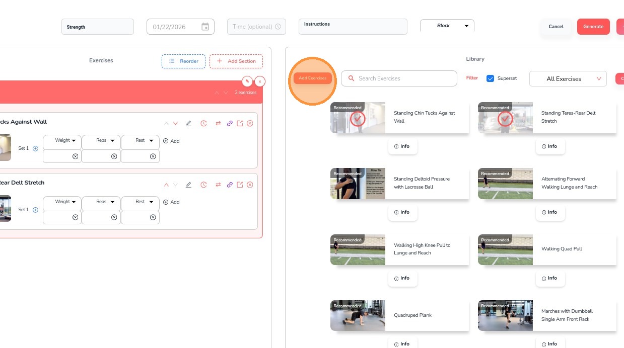Image resolution: width=624 pixels, height=348 pixels.
Task: Click link icon on Rear Delt Stretch
Action: point(230,185)
